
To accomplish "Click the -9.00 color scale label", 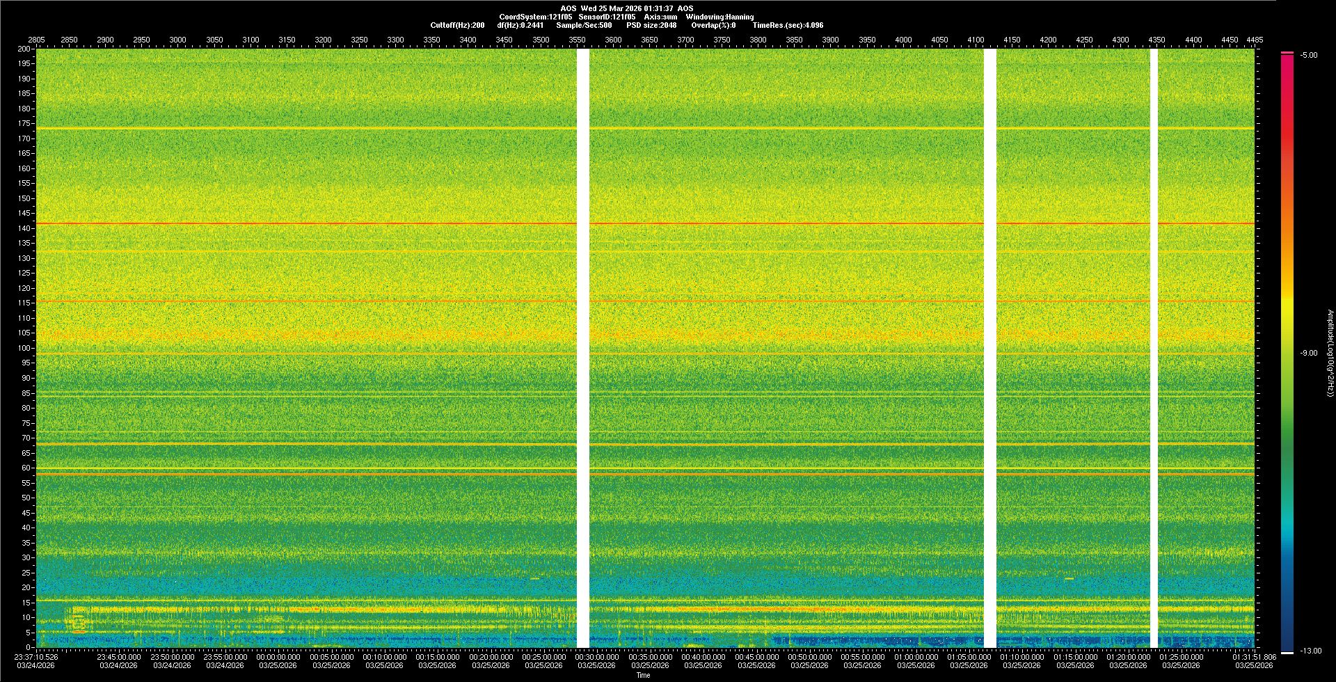I will click(x=1308, y=353).
